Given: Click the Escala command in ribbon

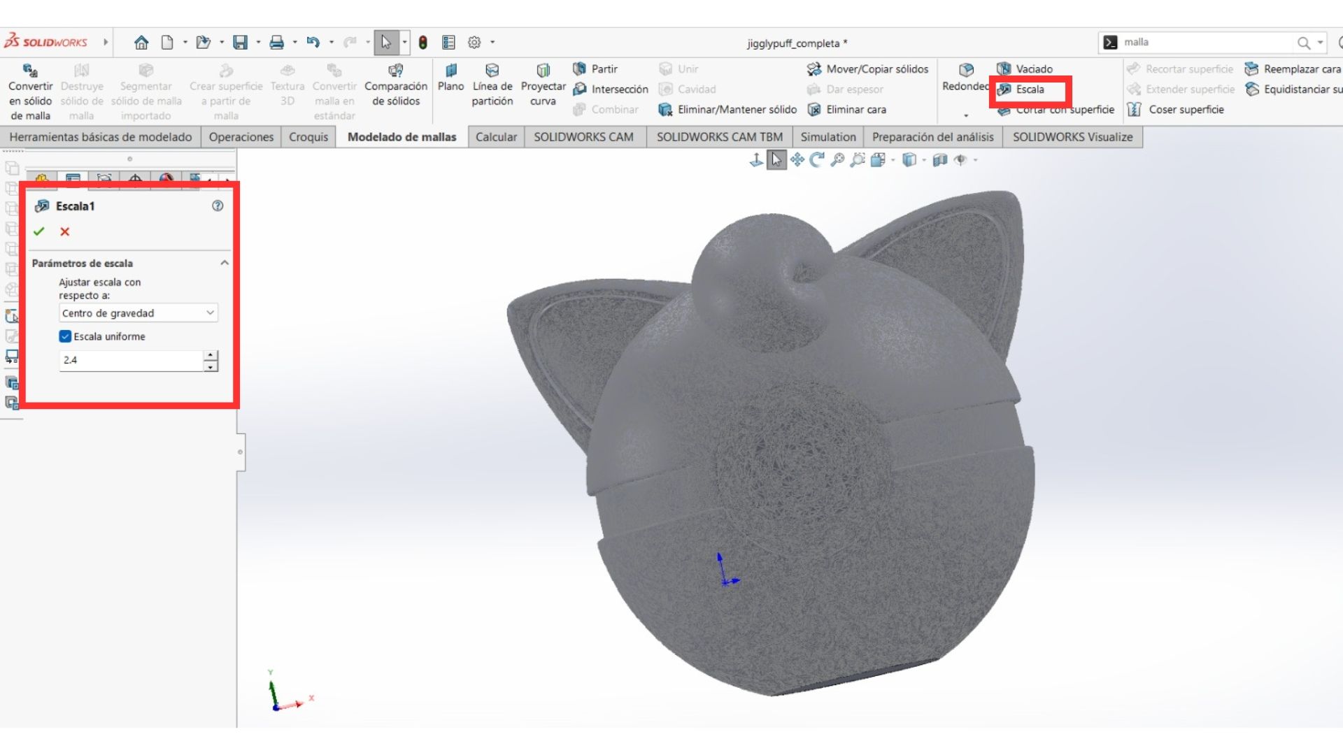Looking at the screenshot, I should 1021,89.
